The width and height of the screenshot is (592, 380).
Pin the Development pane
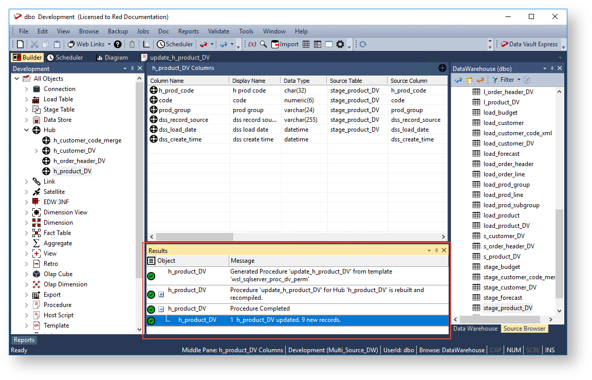pos(132,68)
